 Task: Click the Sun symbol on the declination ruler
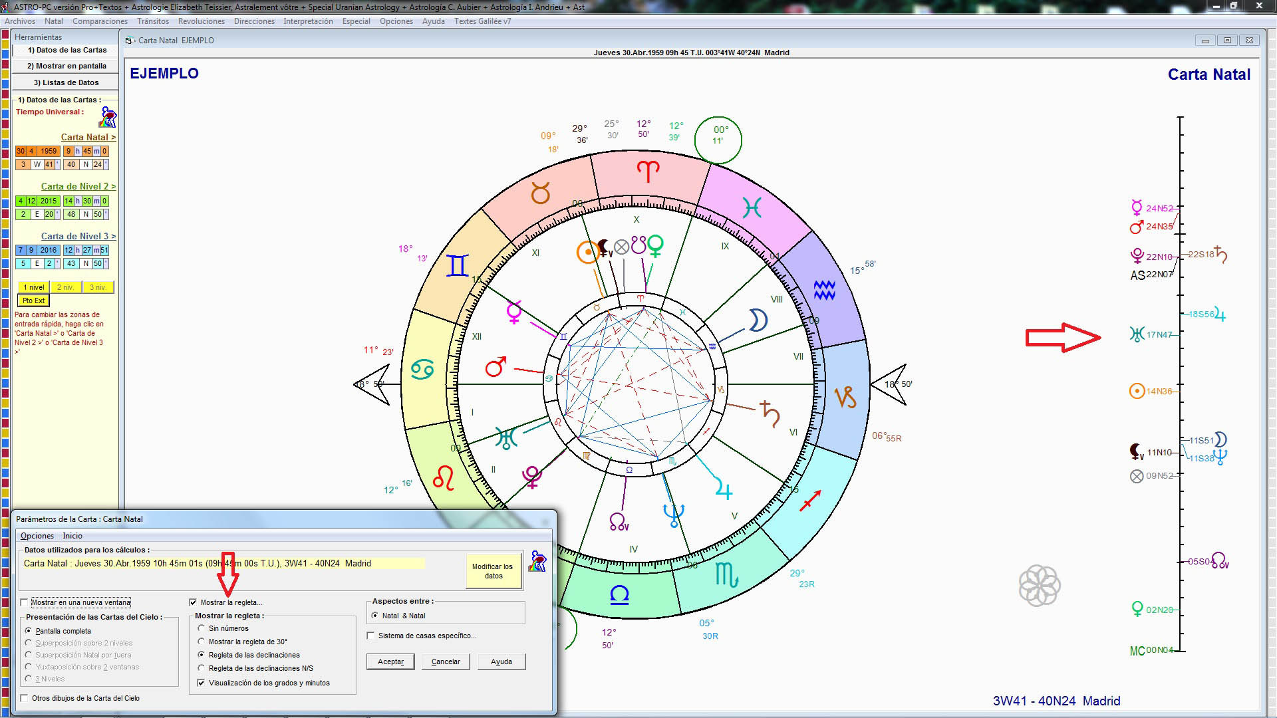tap(1137, 391)
